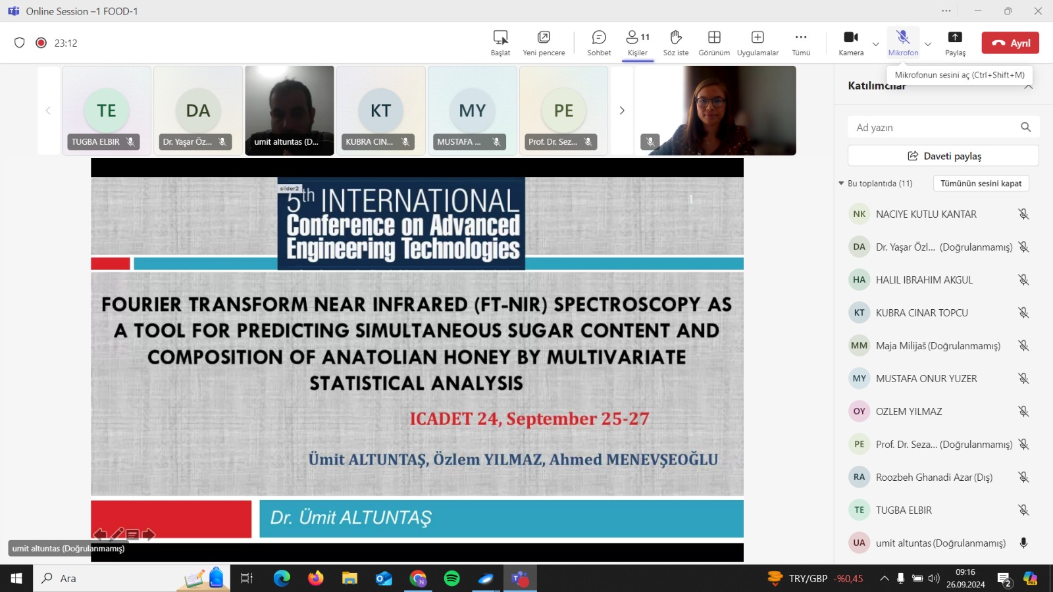
Task: Expand the camera options dropdown arrow
Action: coord(876,44)
